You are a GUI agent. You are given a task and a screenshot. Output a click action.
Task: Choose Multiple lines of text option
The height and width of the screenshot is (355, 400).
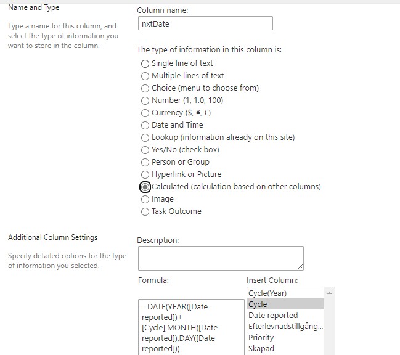pyautogui.click(x=145, y=76)
